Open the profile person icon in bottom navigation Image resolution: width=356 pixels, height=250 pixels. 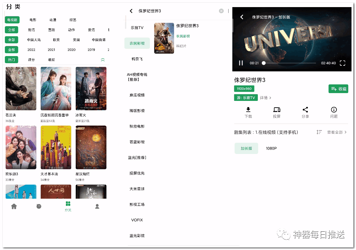(97, 206)
